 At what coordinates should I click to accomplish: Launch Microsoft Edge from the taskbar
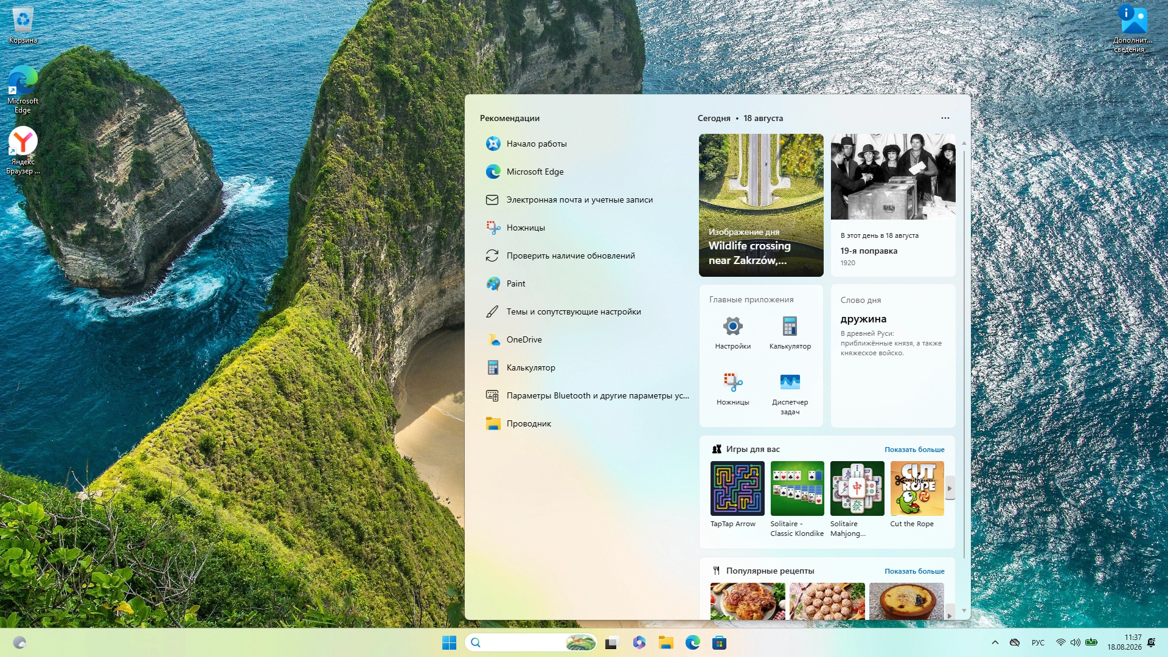pyautogui.click(x=692, y=643)
